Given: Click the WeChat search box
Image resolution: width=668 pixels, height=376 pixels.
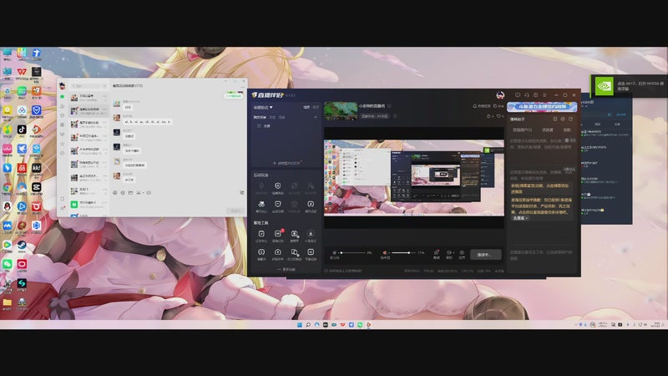Looking at the screenshot, I should coord(86,86).
